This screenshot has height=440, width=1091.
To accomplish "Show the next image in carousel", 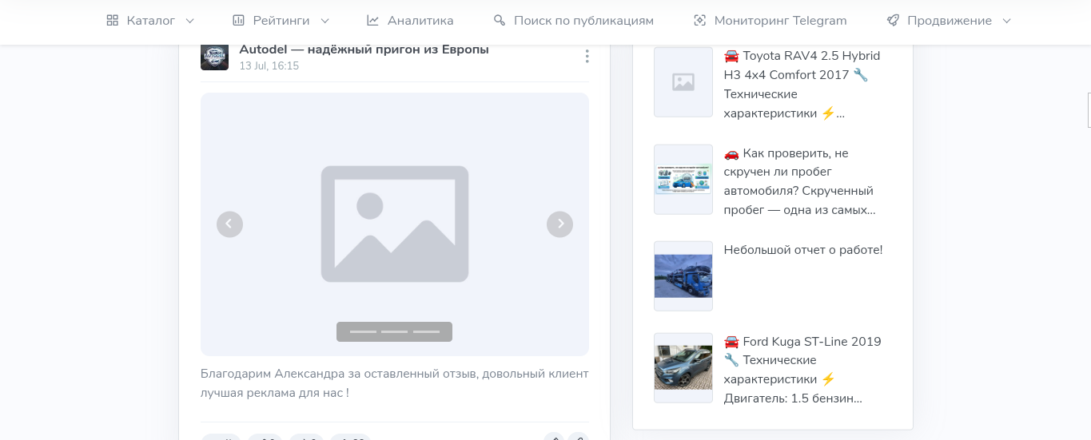I will (559, 224).
